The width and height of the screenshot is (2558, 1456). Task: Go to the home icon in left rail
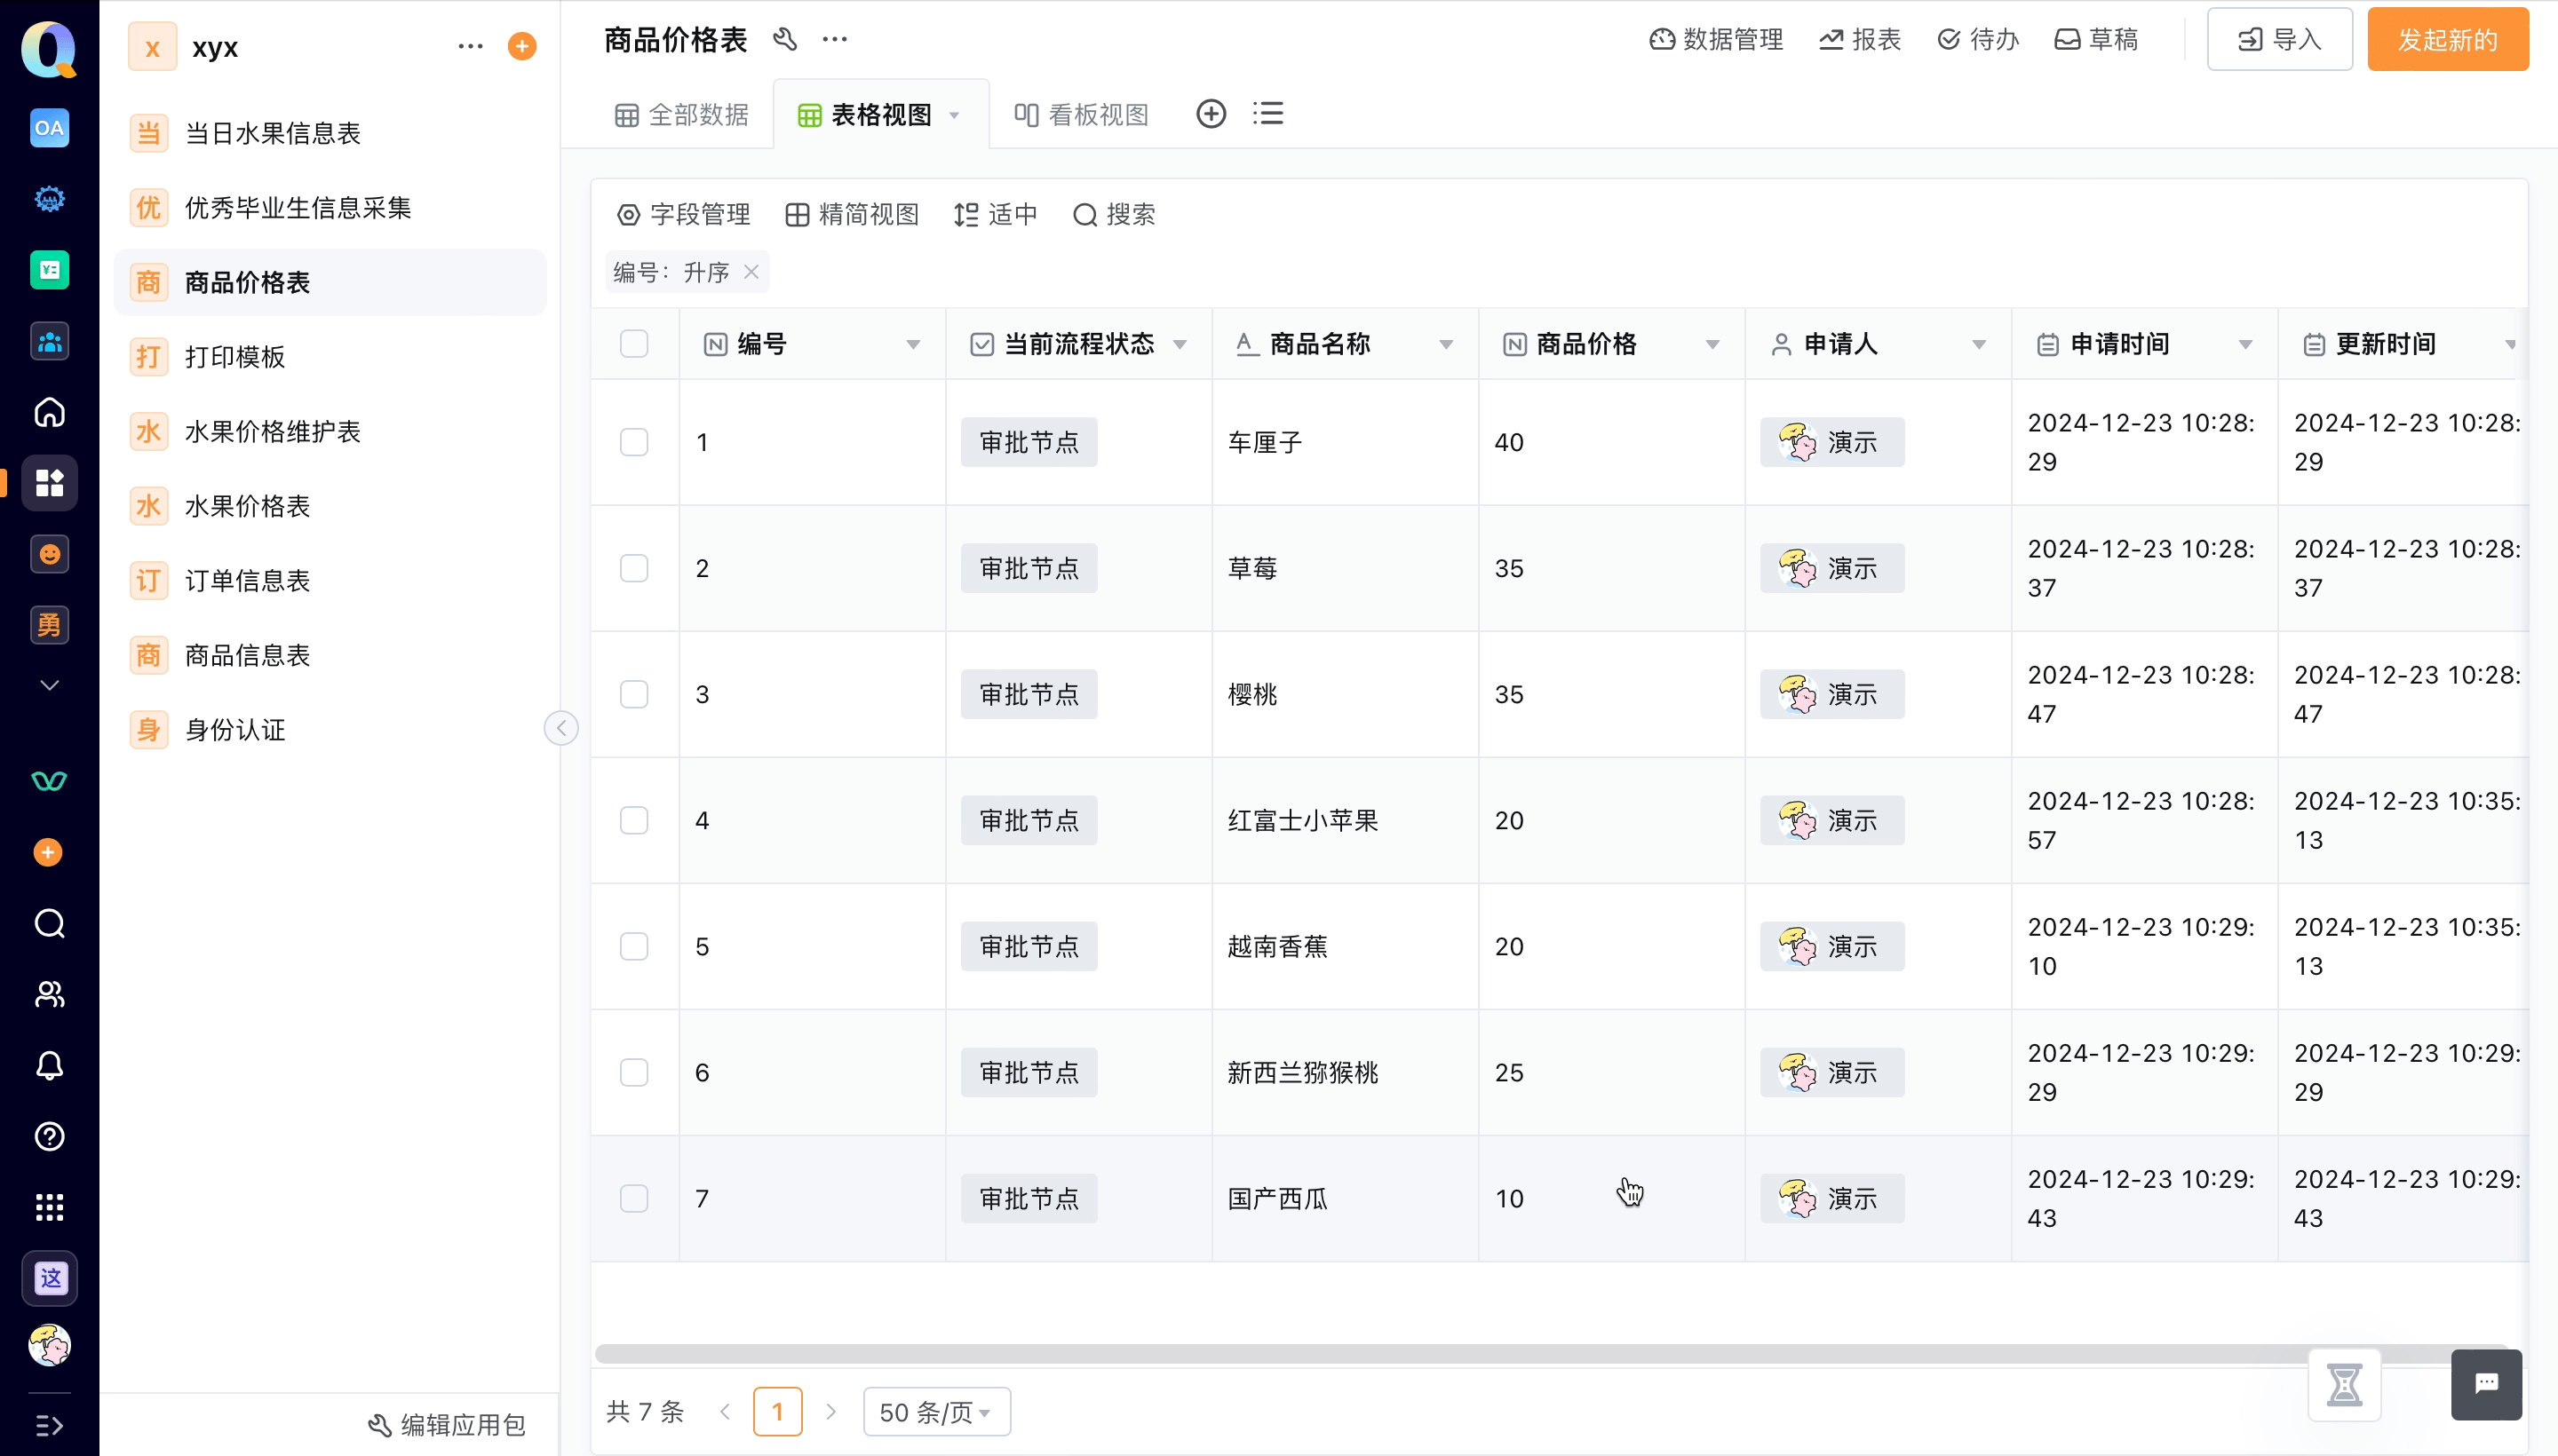tap(49, 412)
